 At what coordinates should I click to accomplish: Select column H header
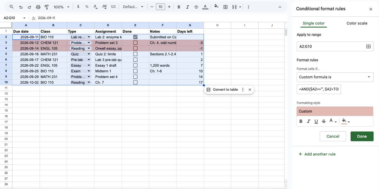pyautogui.click(x=217, y=25)
